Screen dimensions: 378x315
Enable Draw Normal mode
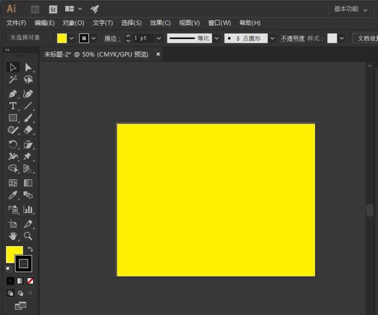click(11, 293)
